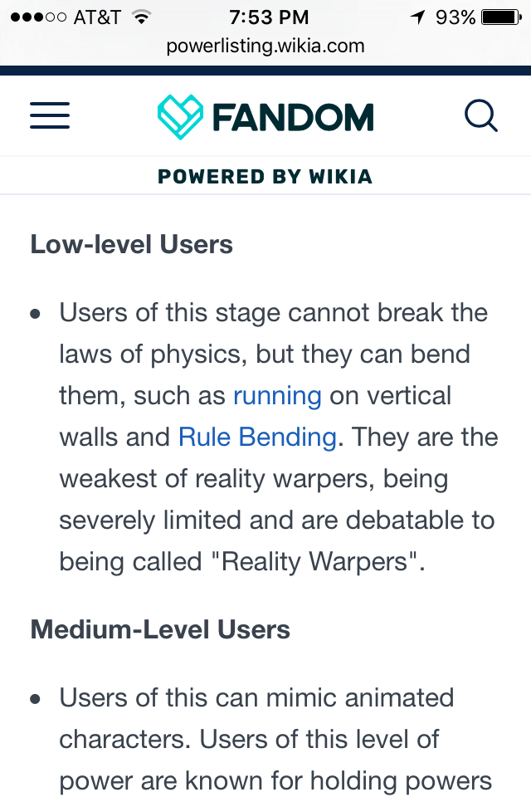531x797 pixels.
Task: Follow the "Rule Bending" link
Action: click(257, 438)
